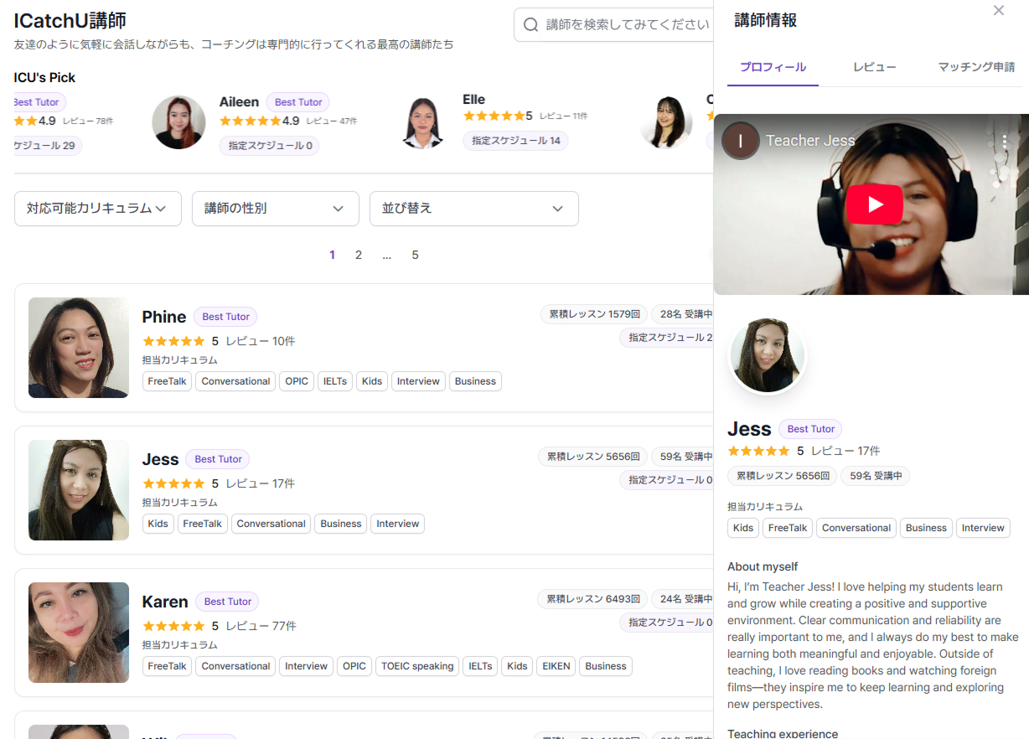The height and width of the screenshot is (739, 1029).
Task: Expand the 対応可能カリキュラム dropdown
Action: [x=98, y=209]
